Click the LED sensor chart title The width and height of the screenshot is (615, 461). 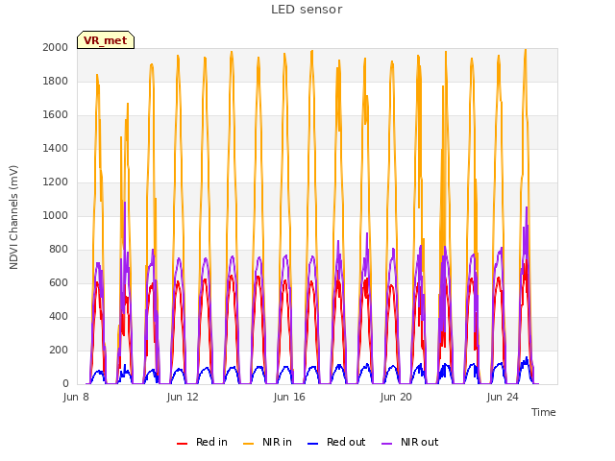tap(307, 10)
